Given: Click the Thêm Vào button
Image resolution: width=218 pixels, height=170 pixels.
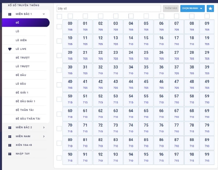Looking at the screenshot, I should click(x=171, y=8).
